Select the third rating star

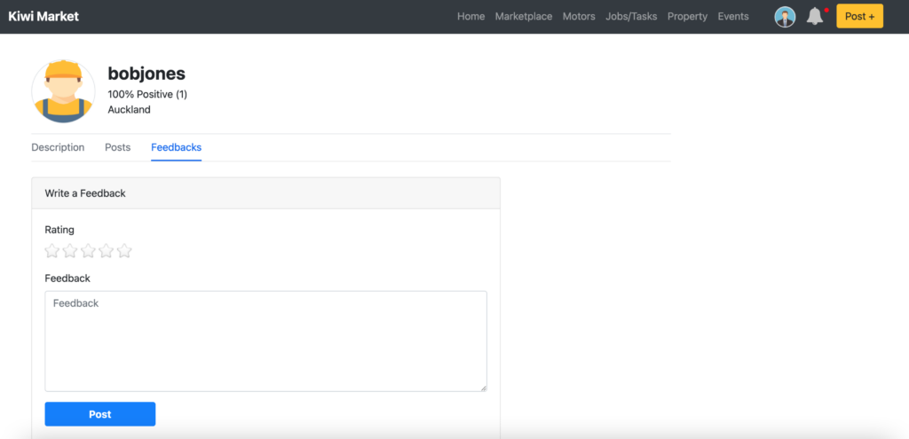coord(88,251)
